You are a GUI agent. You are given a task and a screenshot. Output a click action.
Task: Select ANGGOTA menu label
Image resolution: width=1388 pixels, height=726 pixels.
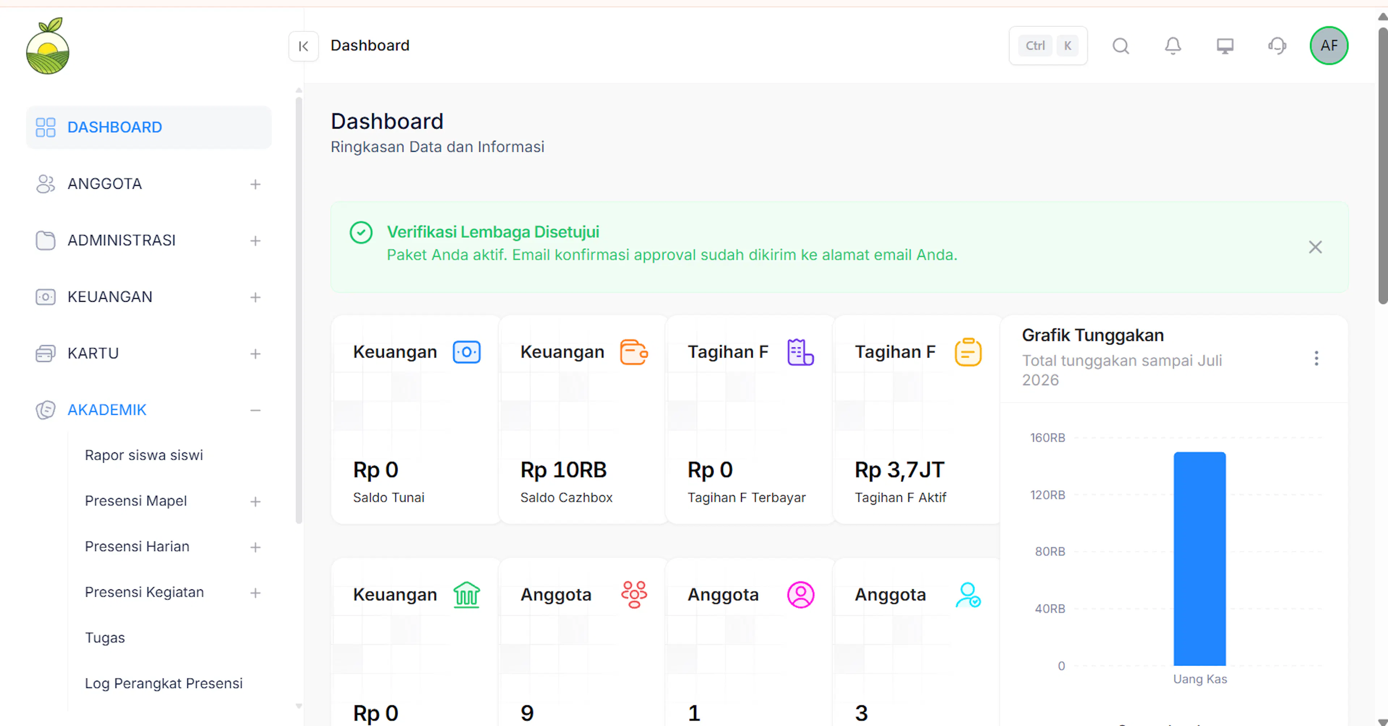pyautogui.click(x=104, y=184)
